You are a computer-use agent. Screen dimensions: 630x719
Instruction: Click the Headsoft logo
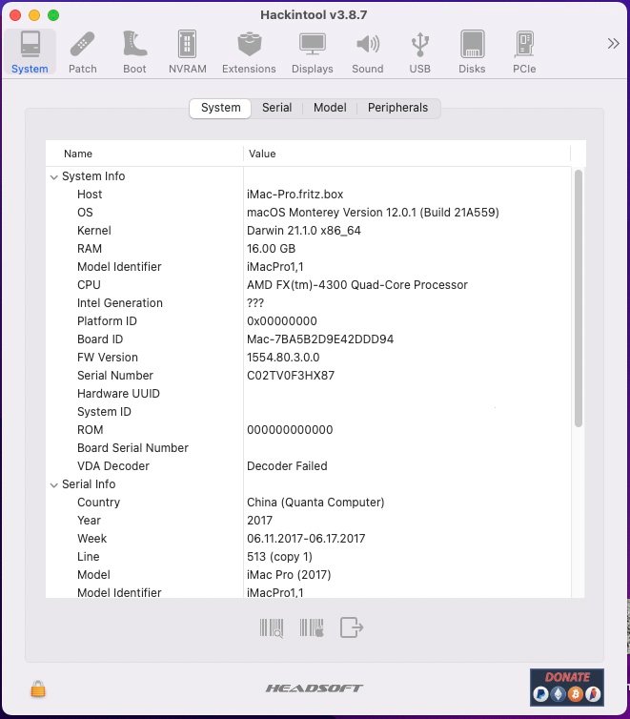pyautogui.click(x=315, y=688)
